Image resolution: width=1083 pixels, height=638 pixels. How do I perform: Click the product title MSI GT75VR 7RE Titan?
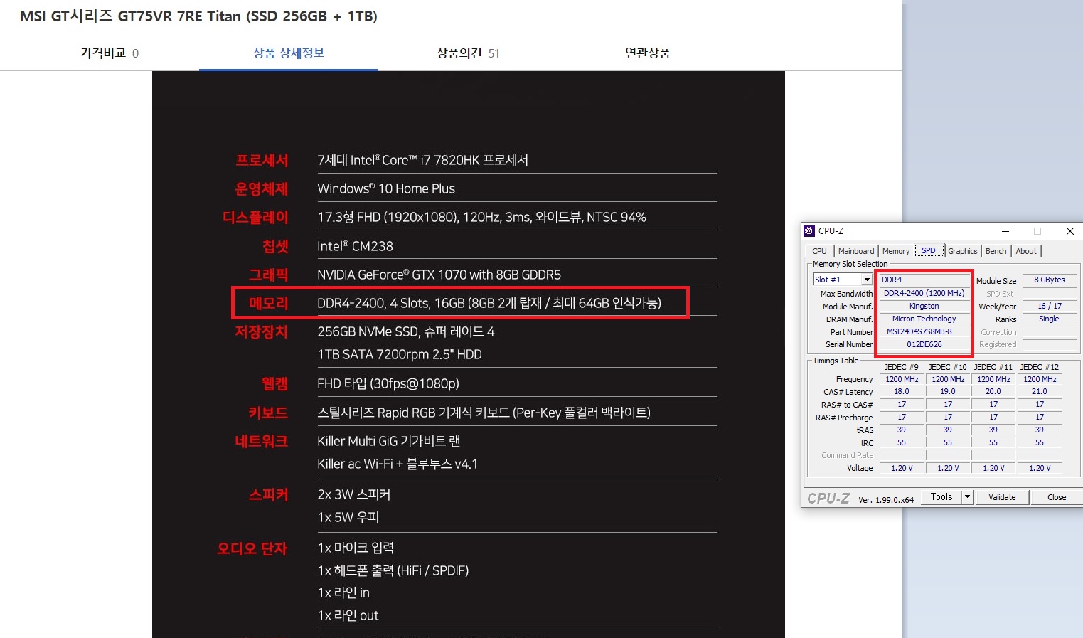pyautogui.click(x=198, y=16)
